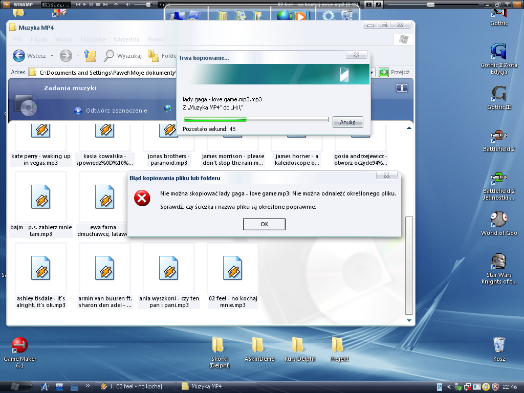Pause playback in the Winamp bar
The height and width of the screenshot is (393, 524).
pyautogui.click(x=91, y=4)
